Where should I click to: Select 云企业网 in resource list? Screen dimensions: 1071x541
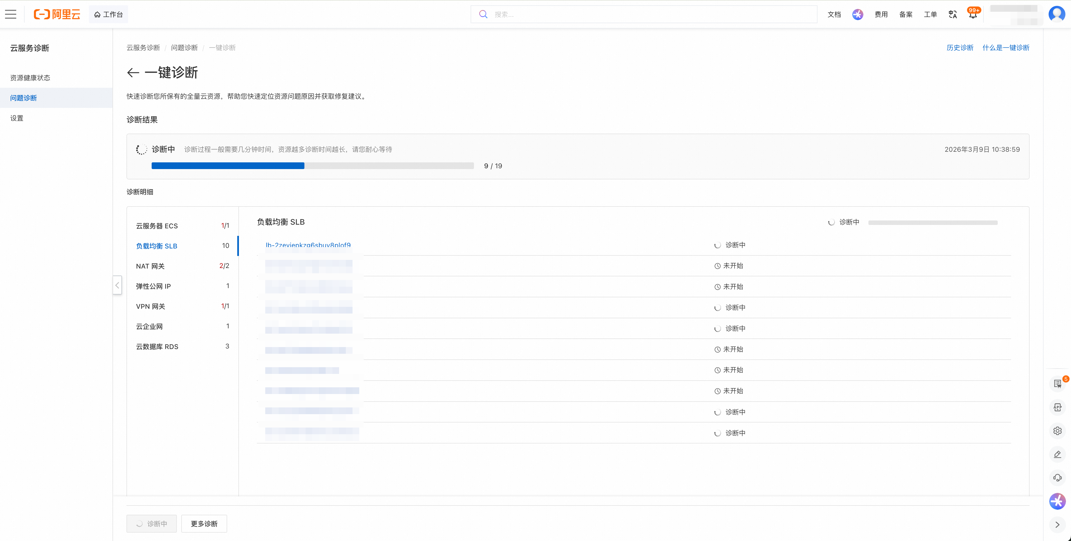[182, 326]
